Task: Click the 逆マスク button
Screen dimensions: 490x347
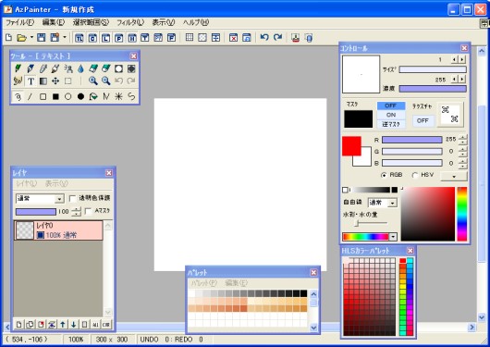Action: [x=391, y=124]
